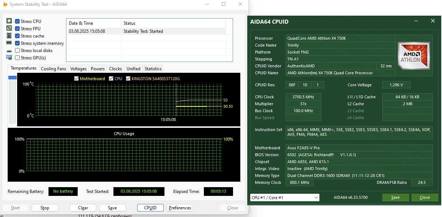Minimize the AIDA64 CPUID window

click(x=415, y=21)
